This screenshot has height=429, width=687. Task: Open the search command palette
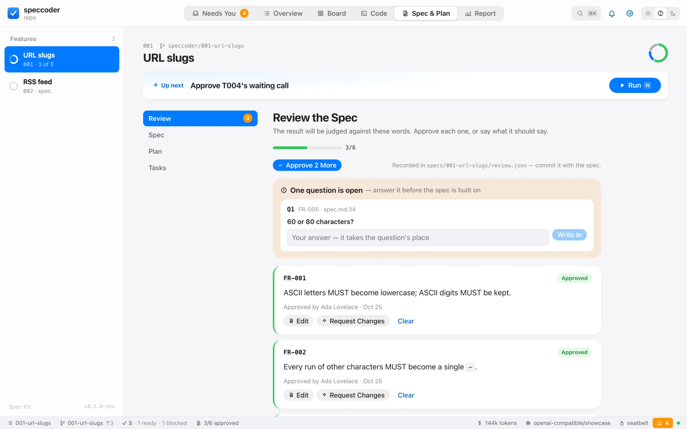(x=586, y=13)
